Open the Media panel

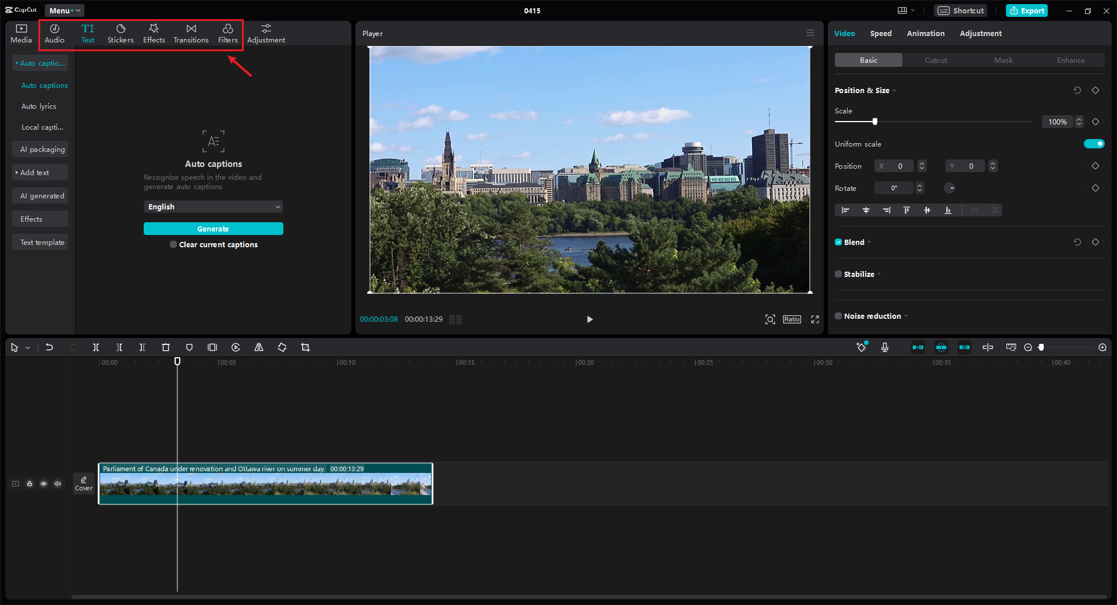coord(21,34)
